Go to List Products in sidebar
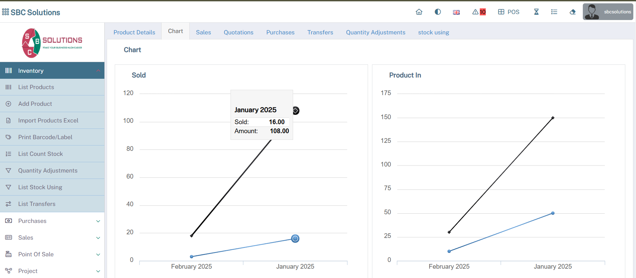This screenshot has height=278, width=636. pyautogui.click(x=36, y=87)
